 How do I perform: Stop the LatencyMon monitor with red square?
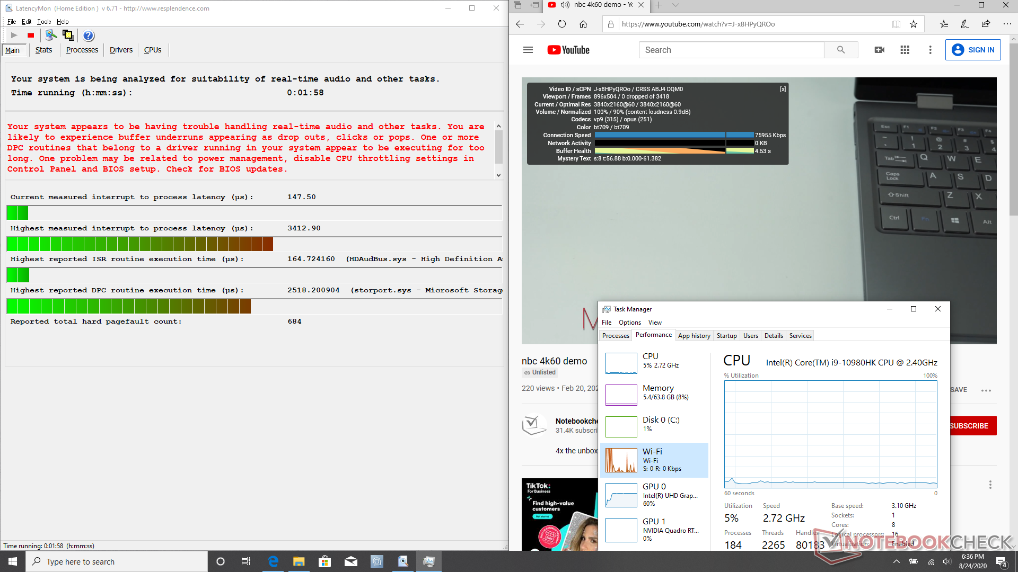click(x=31, y=35)
